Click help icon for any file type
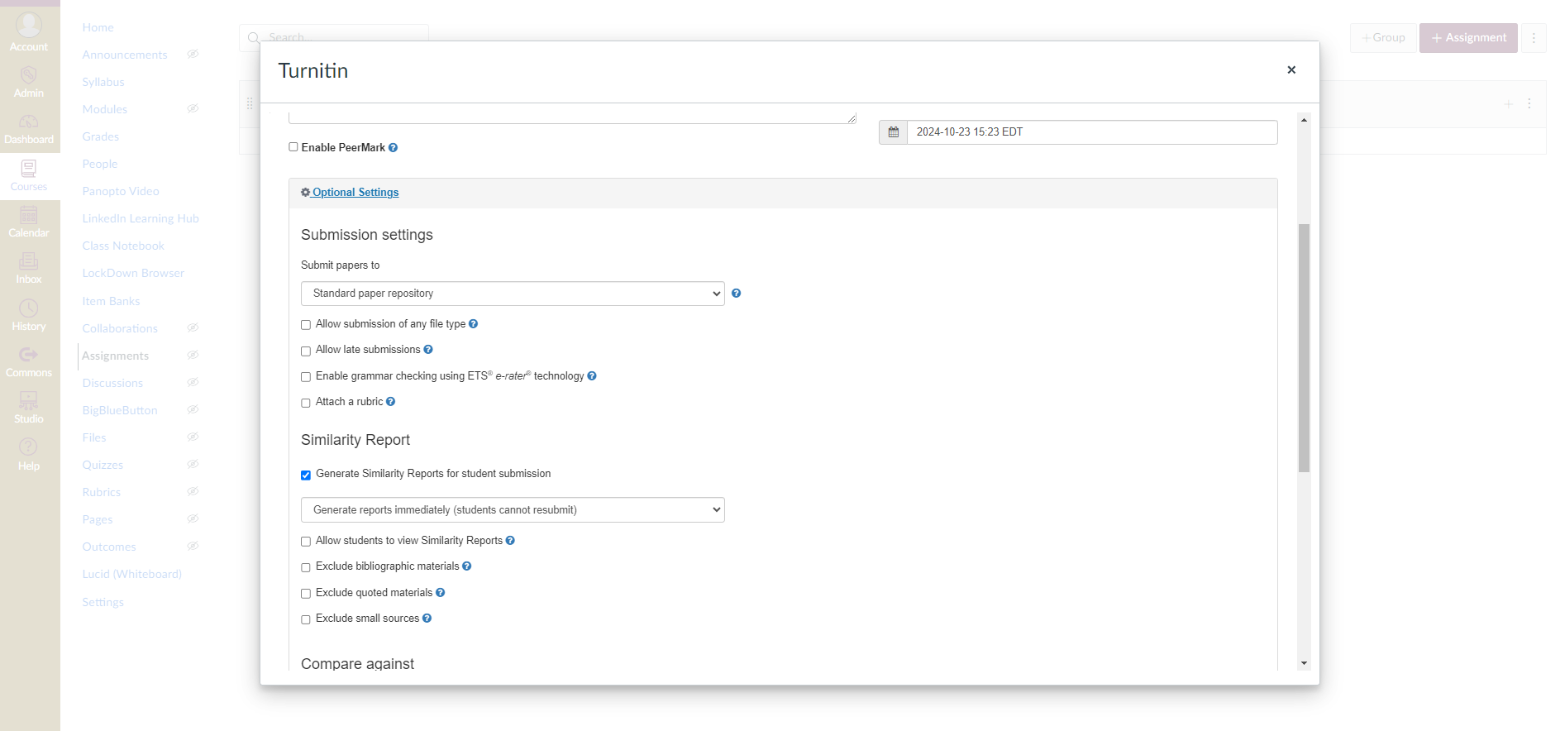This screenshot has height=731, width=1560. click(474, 324)
